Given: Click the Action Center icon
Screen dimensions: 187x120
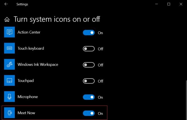Looking at the screenshot, I should click(9, 32).
